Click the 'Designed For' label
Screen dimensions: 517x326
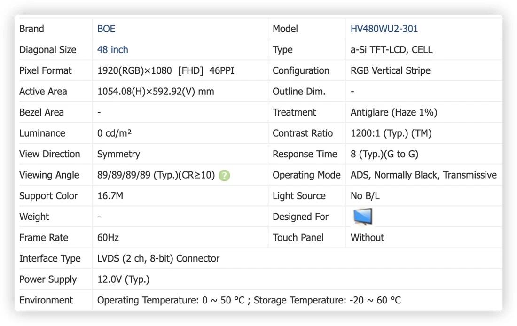(301, 217)
